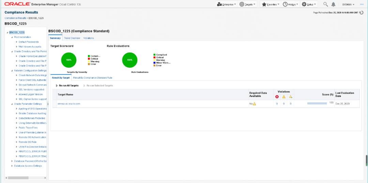Open the SYSMAN user dropdown
Image resolution: width=368 pixels, height=183 pixels.
tap(348, 4)
